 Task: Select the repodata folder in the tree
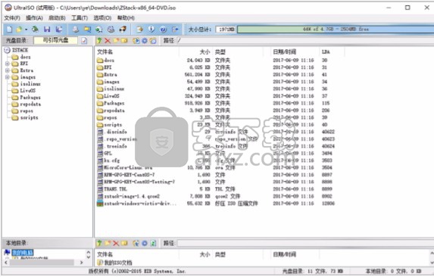[x=30, y=104]
